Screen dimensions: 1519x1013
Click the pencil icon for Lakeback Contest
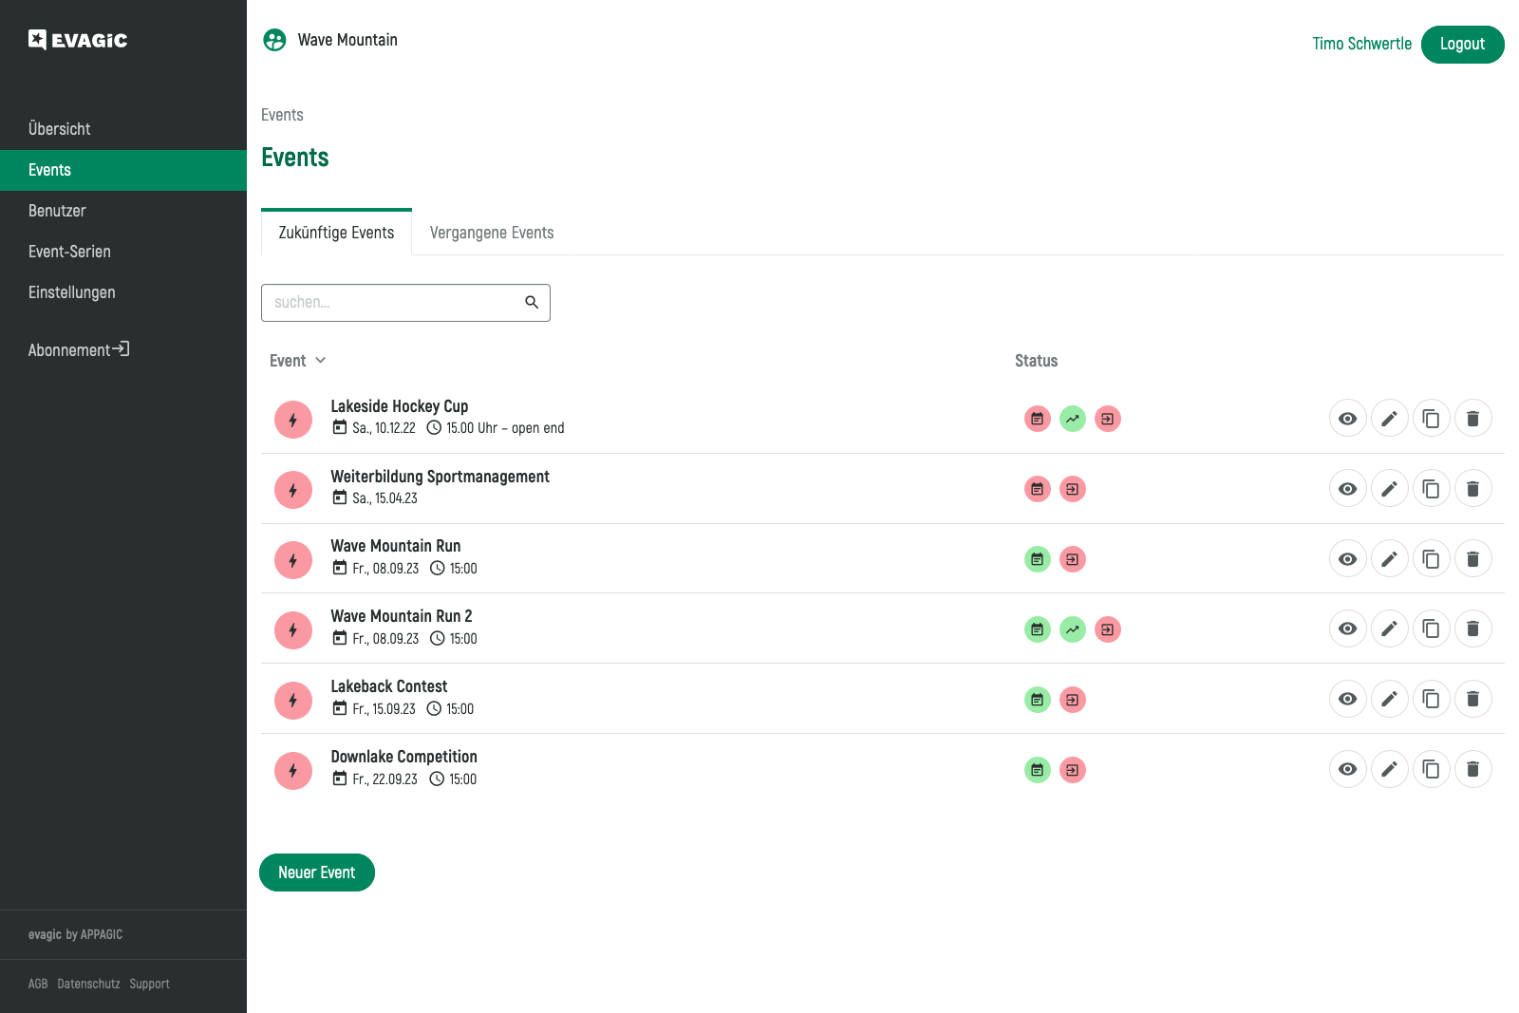click(1389, 700)
